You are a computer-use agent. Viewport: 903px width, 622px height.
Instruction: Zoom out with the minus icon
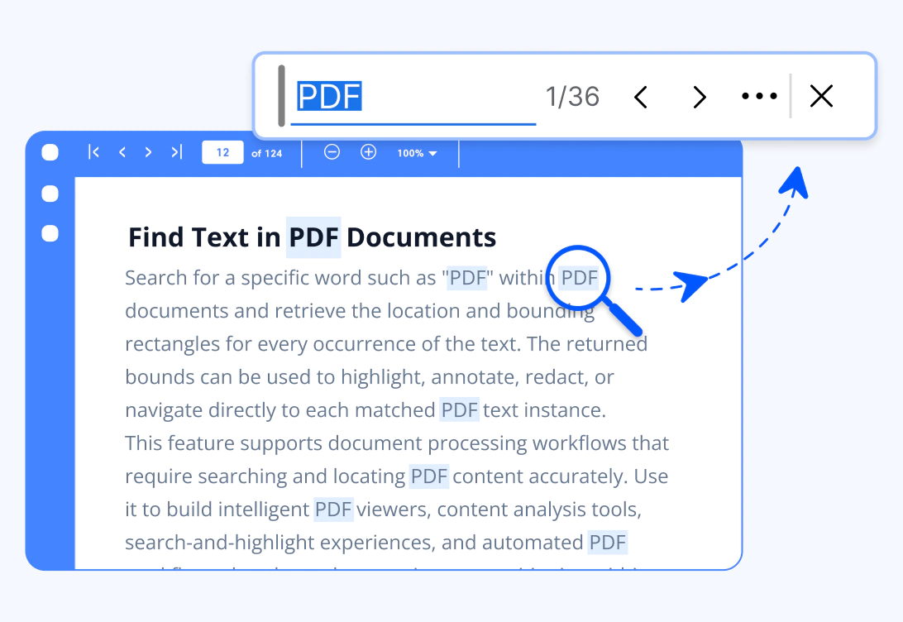(x=332, y=152)
